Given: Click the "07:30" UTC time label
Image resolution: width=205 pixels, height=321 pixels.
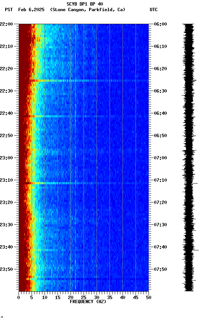Looking at the screenshot, I should pyautogui.click(x=160, y=225).
